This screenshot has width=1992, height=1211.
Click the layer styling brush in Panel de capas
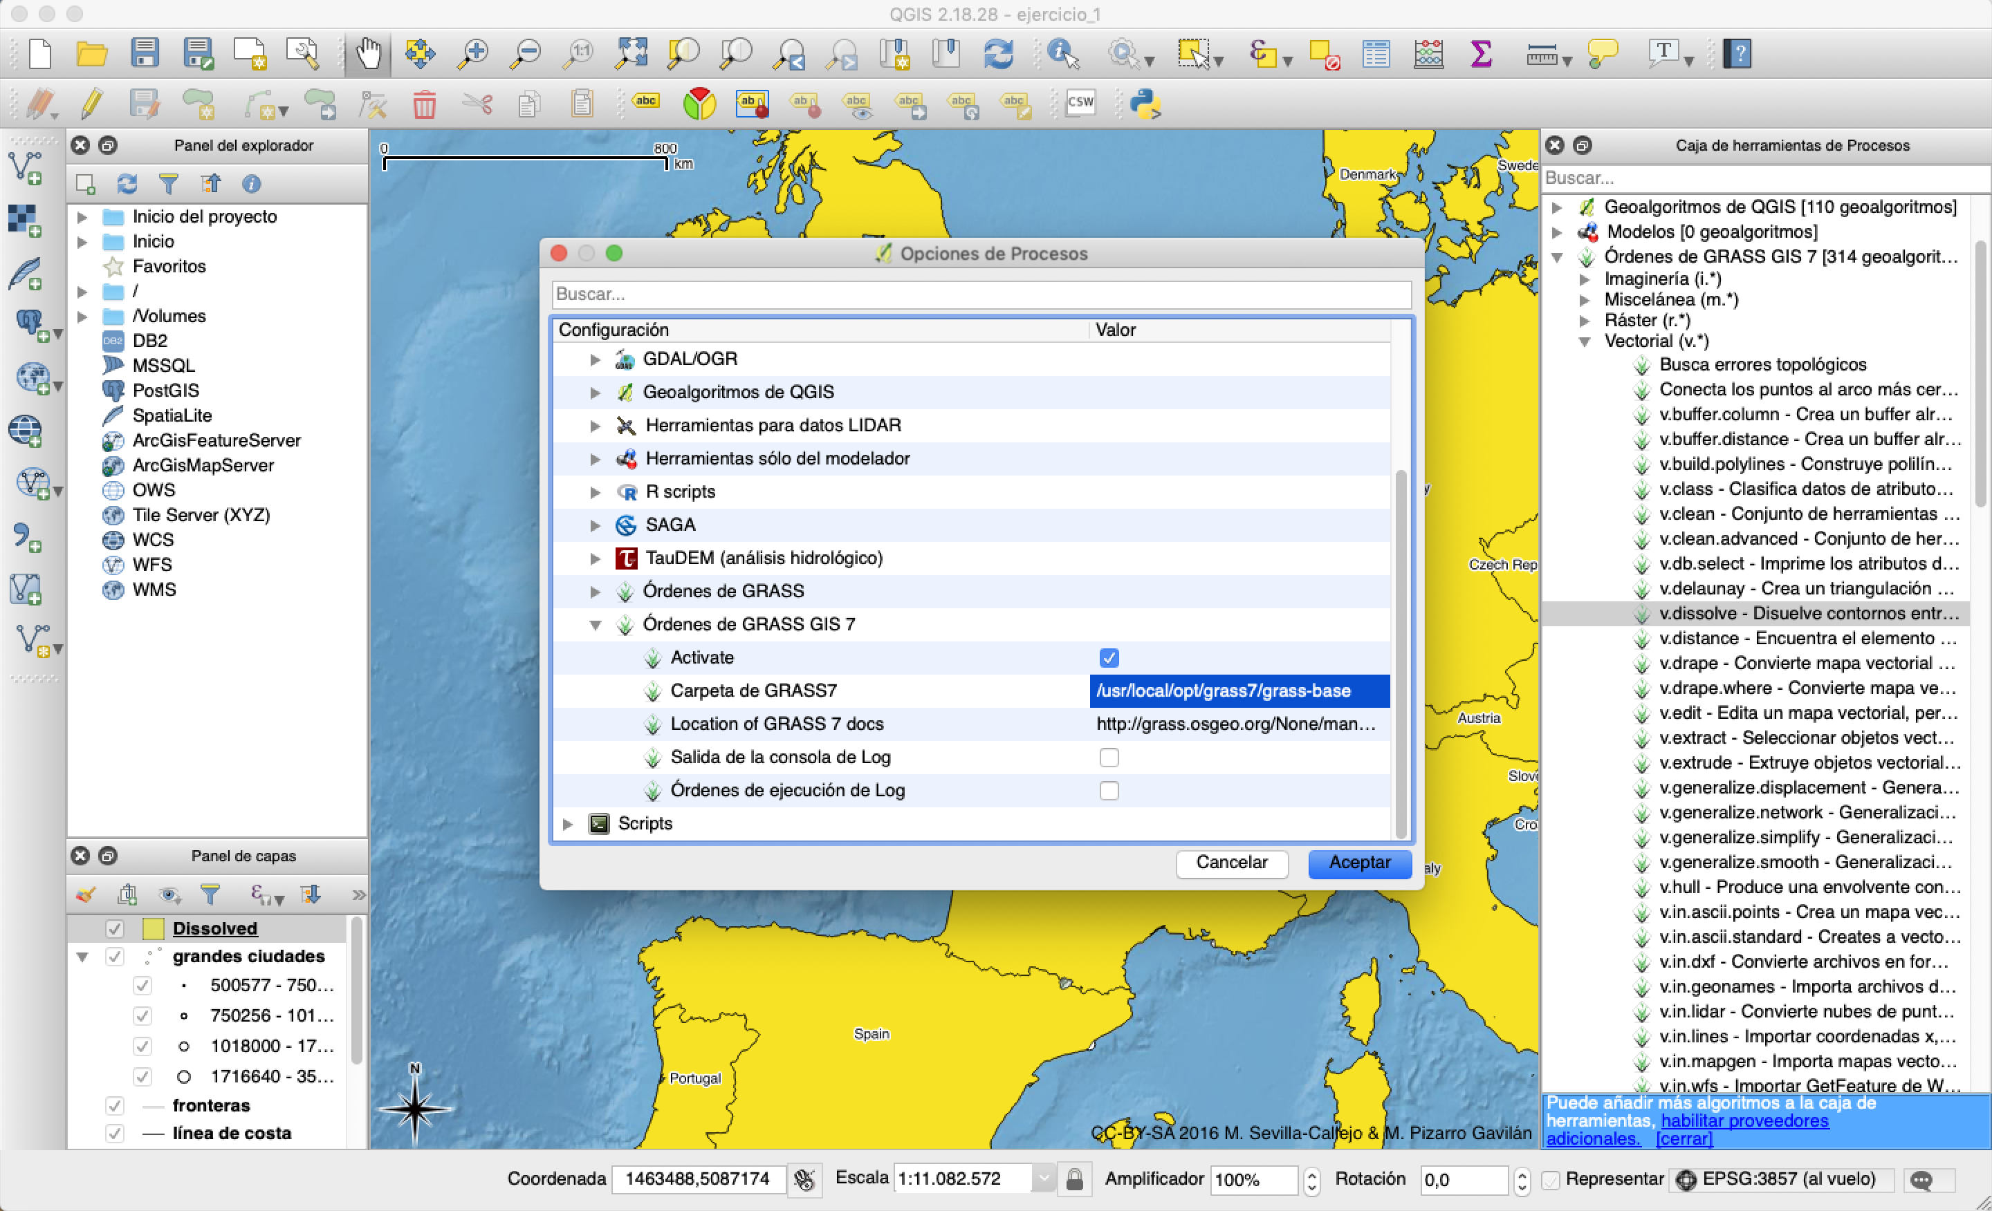click(x=86, y=894)
